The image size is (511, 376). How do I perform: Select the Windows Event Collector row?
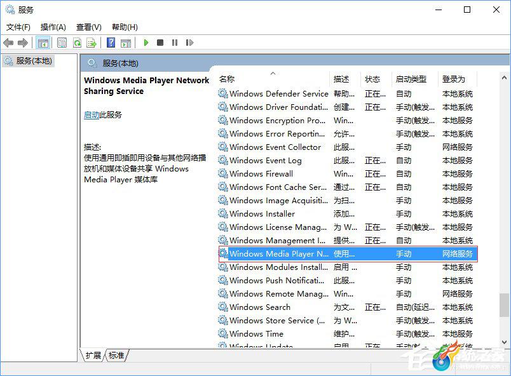click(x=348, y=147)
